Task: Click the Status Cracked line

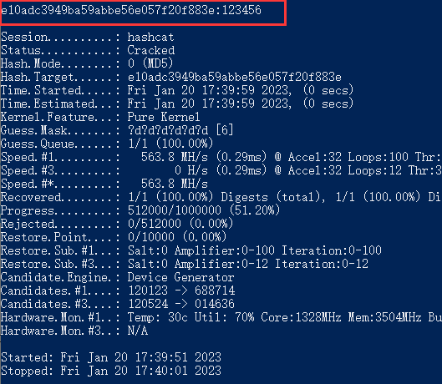Action: (x=88, y=50)
